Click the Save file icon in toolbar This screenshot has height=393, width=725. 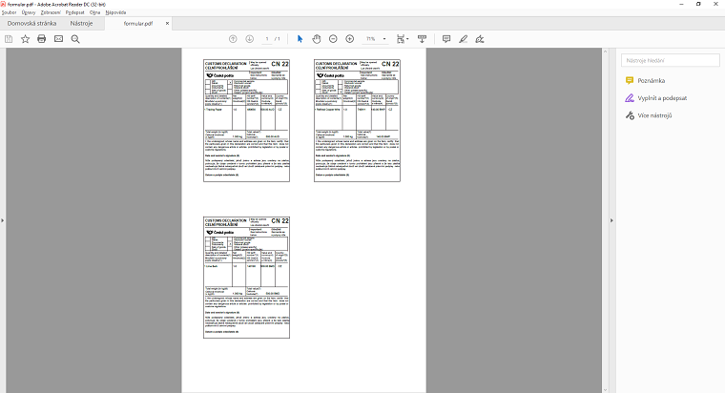9,39
